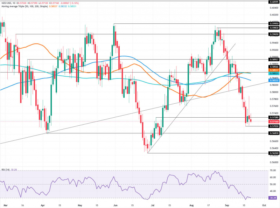The image size is (280, 208).
Task: Click the 0.59830 price level label
Action: point(274,28)
